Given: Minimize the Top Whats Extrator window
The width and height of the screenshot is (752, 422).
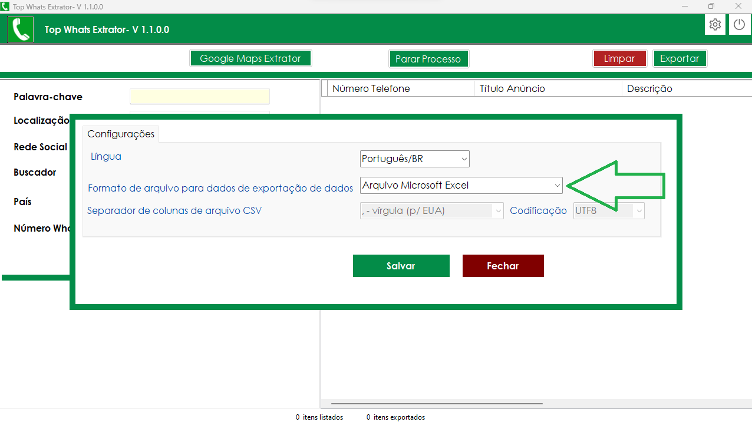Looking at the screenshot, I should pos(684,6).
